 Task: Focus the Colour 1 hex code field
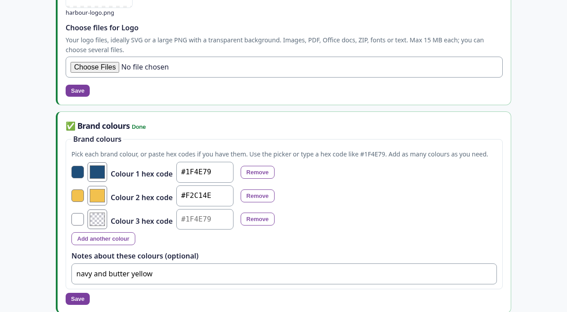[205, 172]
